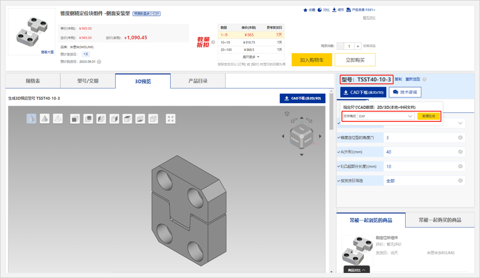Screen dimensions: 480x278
Task: Click the 加入购物车 add-to-cart button
Action: point(312,60)
